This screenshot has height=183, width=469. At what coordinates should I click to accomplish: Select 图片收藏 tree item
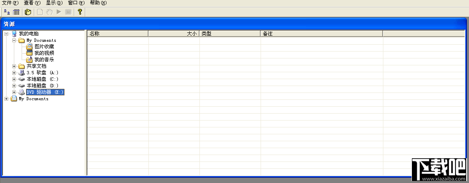click(x=44, y=47)
